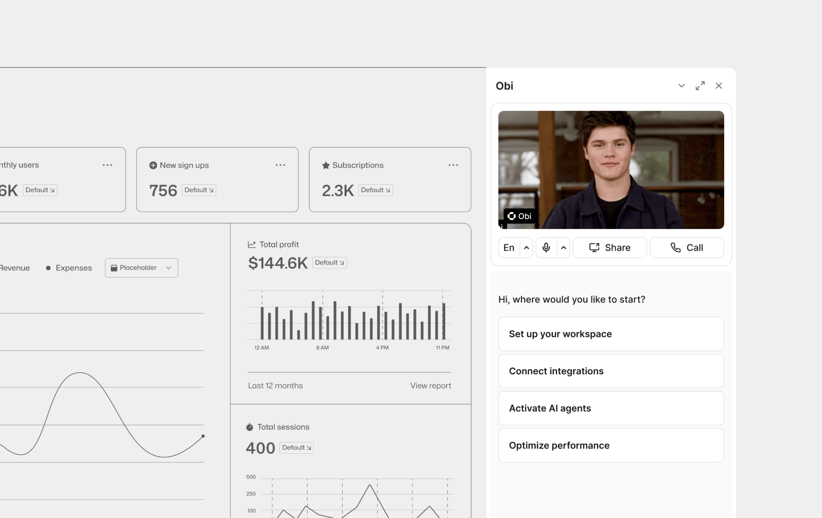Open the monthly users card more menu

pos(107,165)
